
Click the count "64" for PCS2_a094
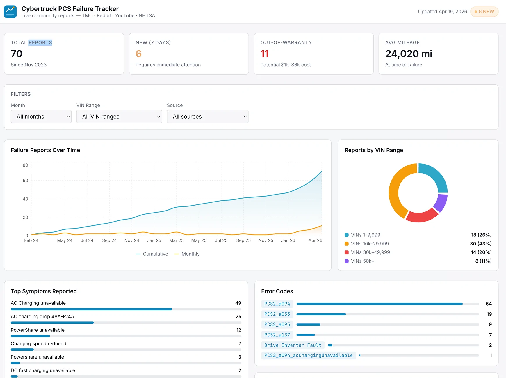(x=489, y=304)
